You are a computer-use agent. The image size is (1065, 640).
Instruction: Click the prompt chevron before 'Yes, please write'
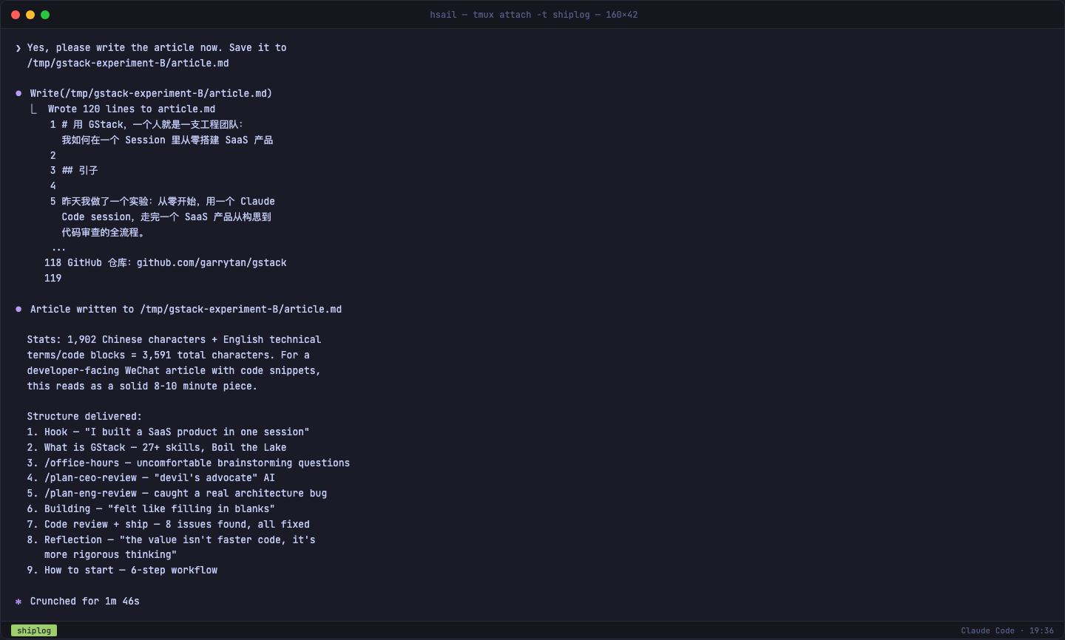[x=18, y=48]
